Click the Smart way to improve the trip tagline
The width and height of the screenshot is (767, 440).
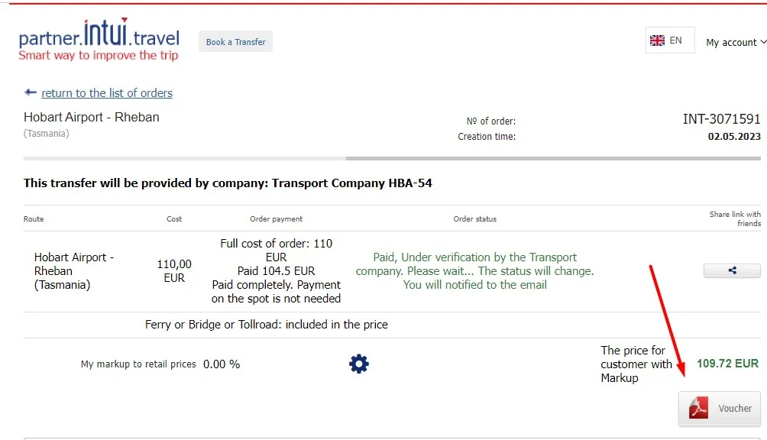click(x=98, y=56)
